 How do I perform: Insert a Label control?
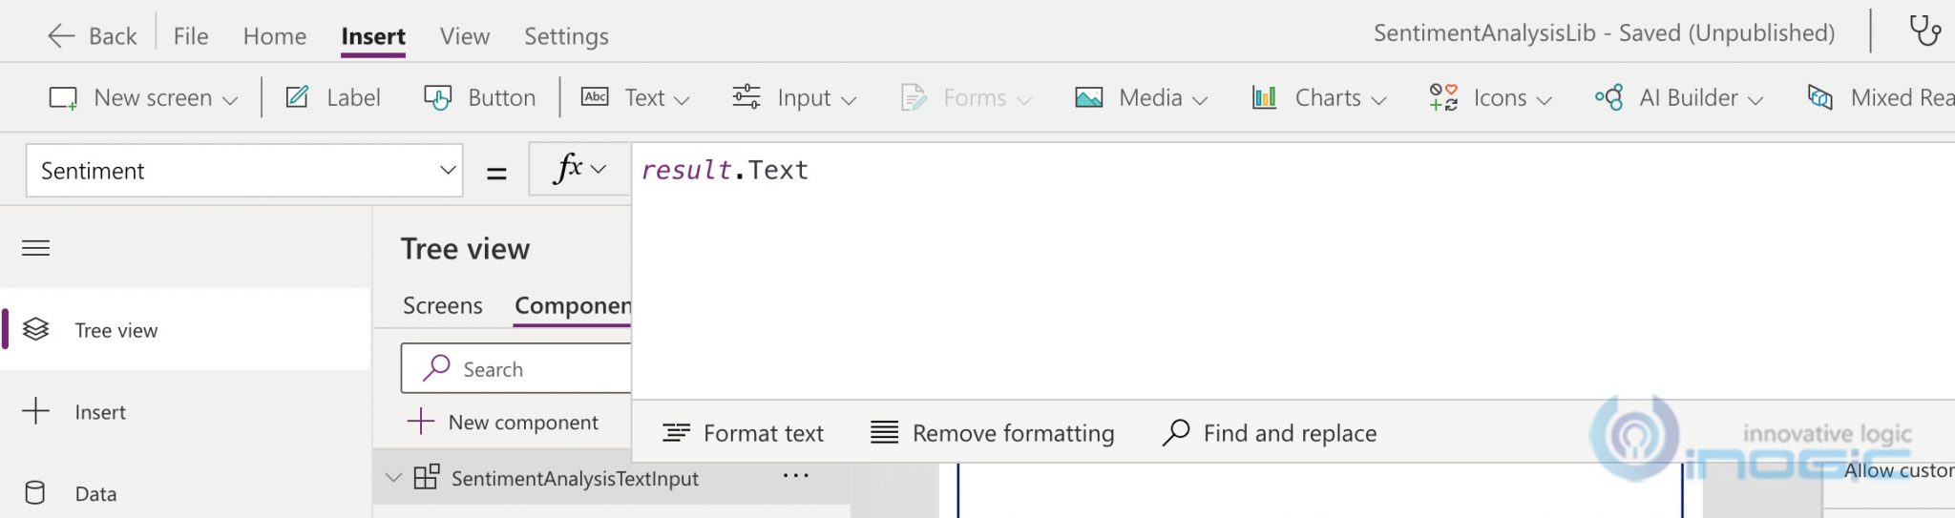pos(333,97)
